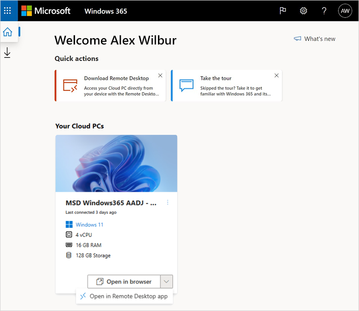
Task: Click the Open in browser button
Action: 124,281
